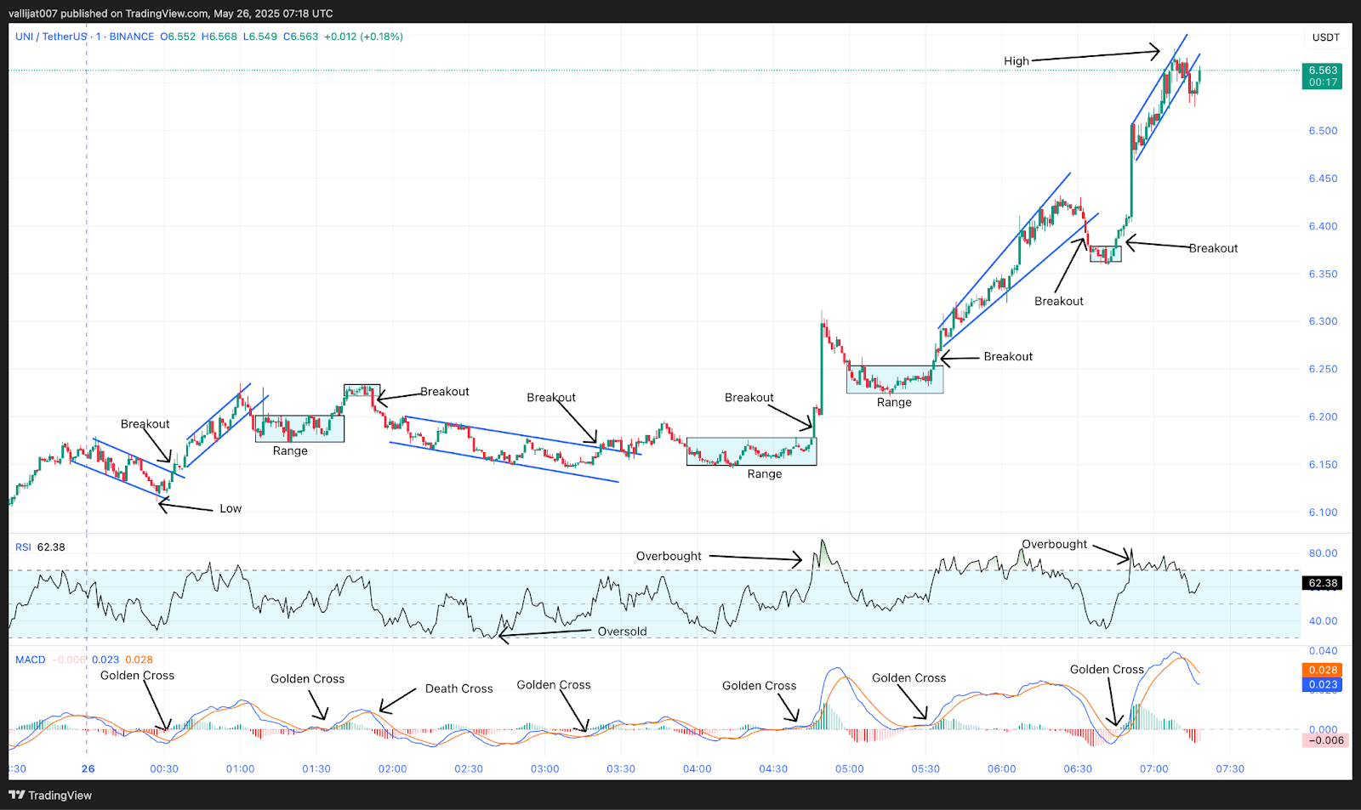Click the +0.012 (+0.18%) change value
This screenshot has height=810, width=1361.
(364, 37)
